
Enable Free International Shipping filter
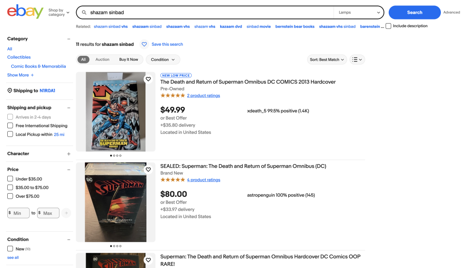[x=10, y=126]
